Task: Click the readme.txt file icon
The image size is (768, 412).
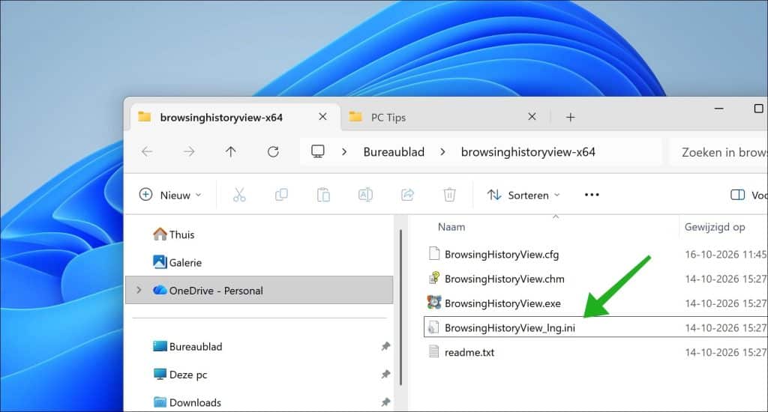Action: [x=434, y=351]
